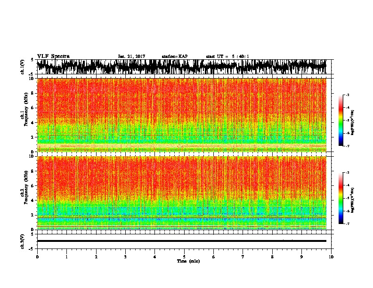373x288 pixels.
Task: Click time axis tick label "9"
Action: (x=301, y=257)
